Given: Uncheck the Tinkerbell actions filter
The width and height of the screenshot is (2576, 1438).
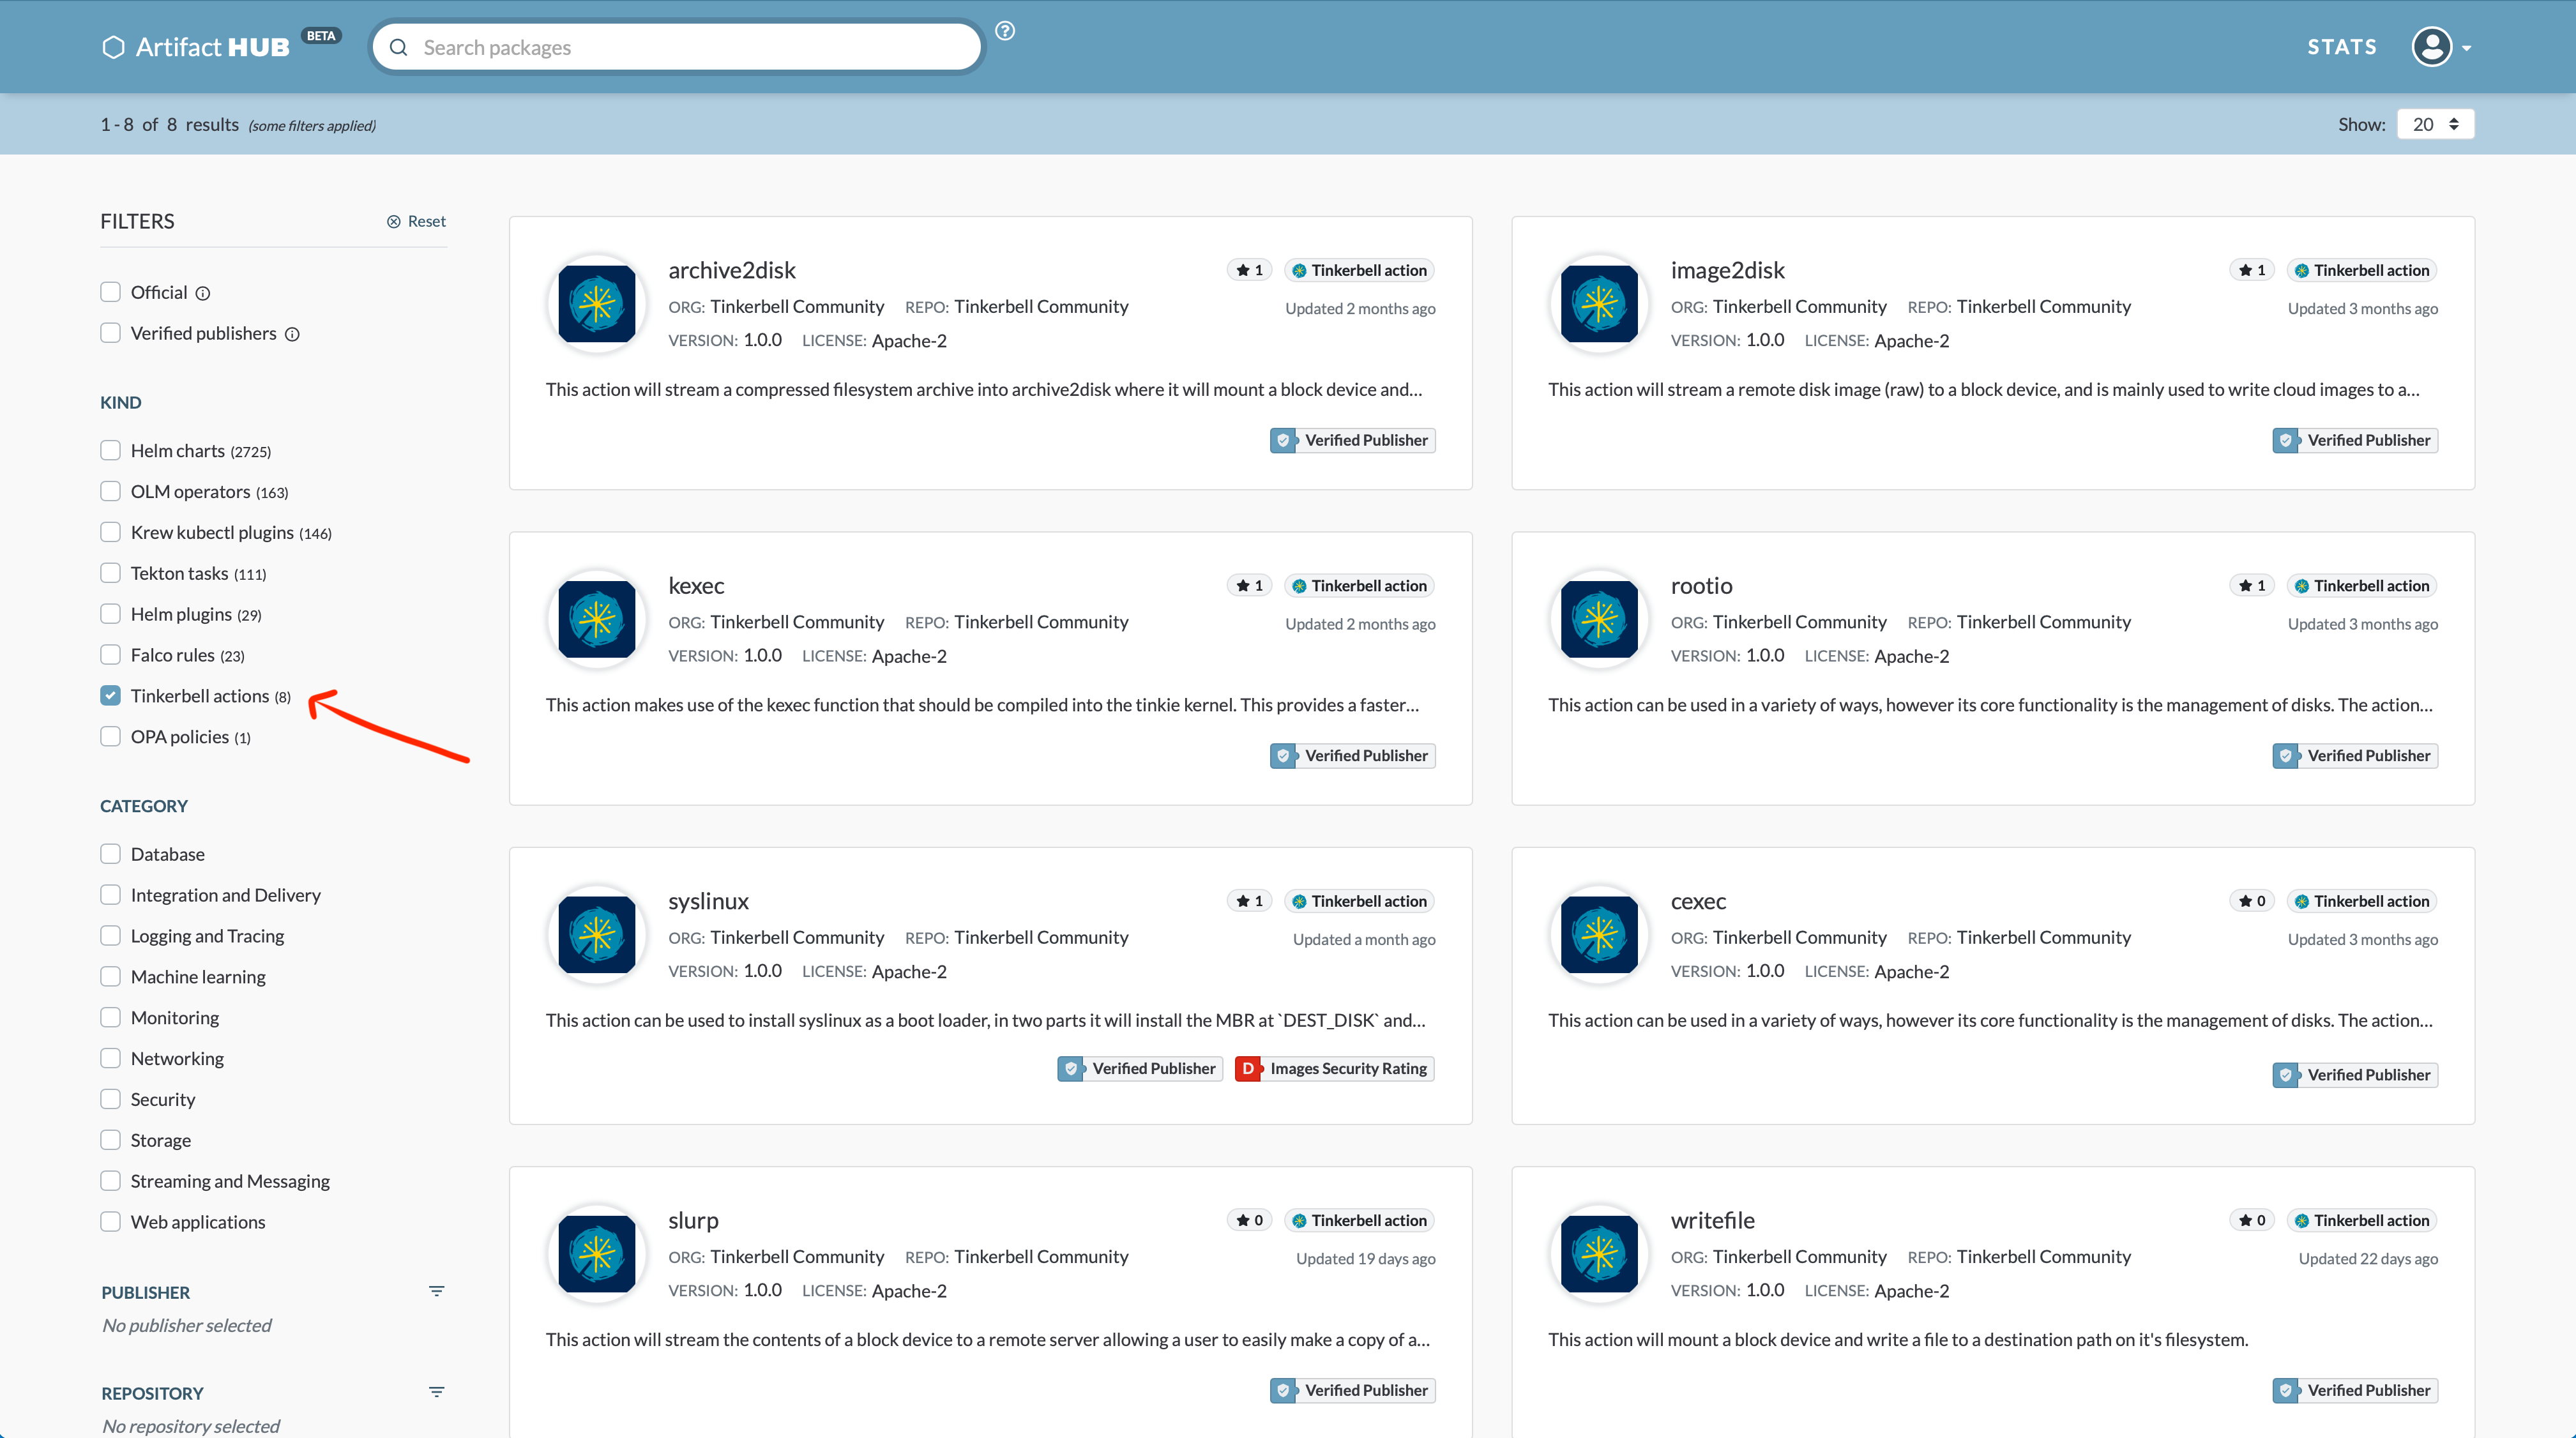Looking at the screenshot, I should (110, 695).
